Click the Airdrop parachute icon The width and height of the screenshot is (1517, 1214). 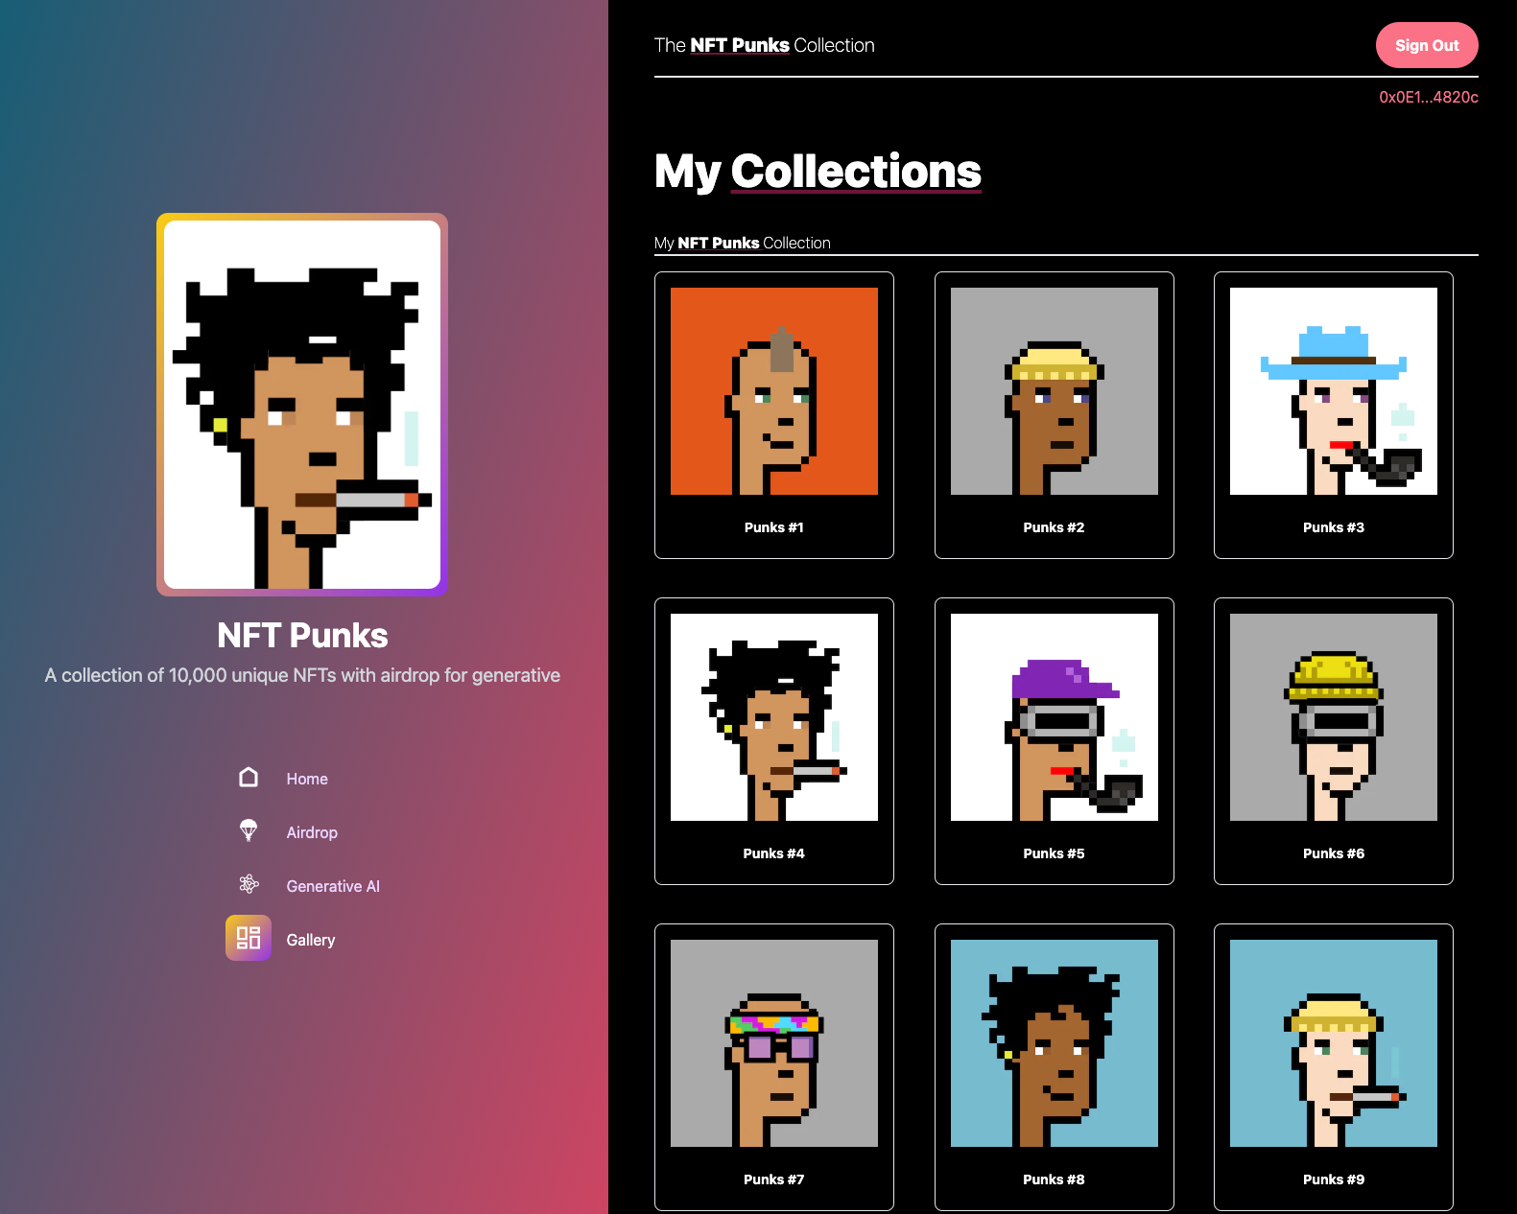point(249,830)
